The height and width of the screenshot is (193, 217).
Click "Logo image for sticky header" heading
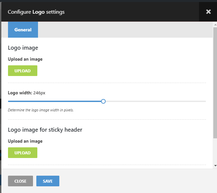(x=45, y=130)
